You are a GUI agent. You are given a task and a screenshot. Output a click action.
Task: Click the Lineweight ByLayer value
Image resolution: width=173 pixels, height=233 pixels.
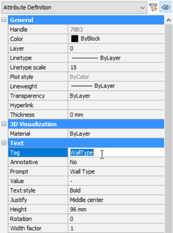116,86
